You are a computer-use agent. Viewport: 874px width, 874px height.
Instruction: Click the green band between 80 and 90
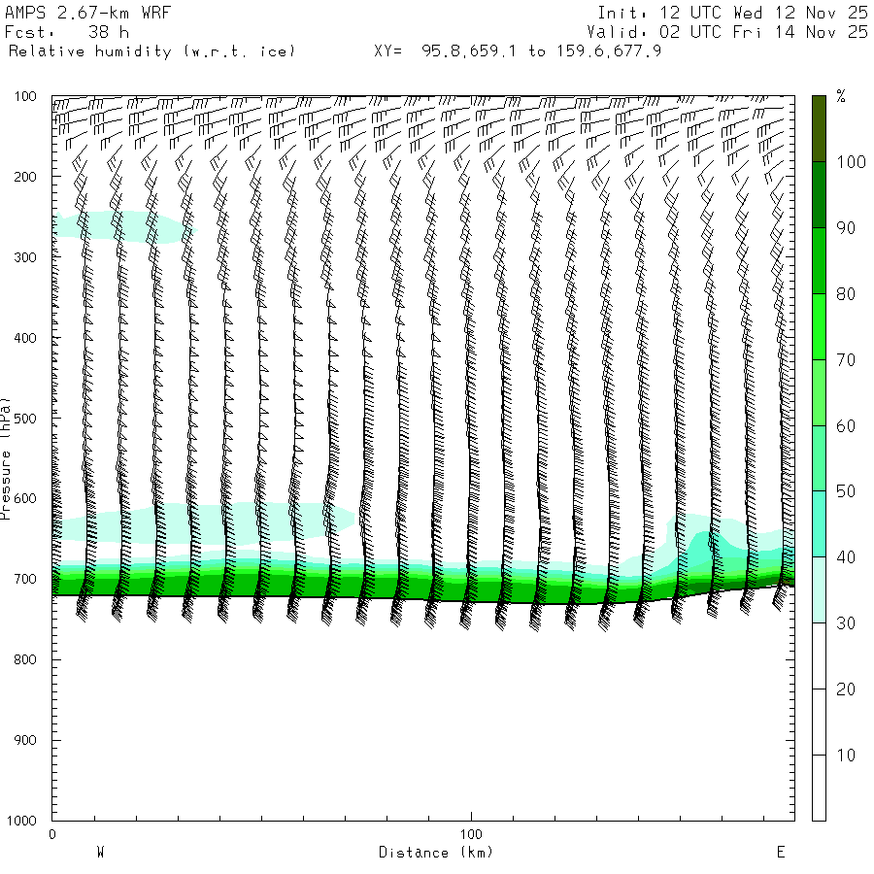819,260
